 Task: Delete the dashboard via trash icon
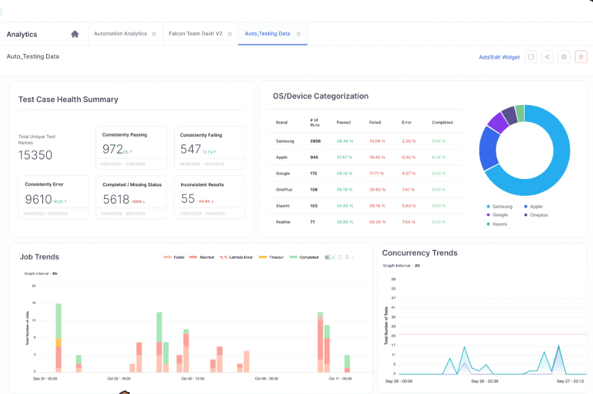580,56
